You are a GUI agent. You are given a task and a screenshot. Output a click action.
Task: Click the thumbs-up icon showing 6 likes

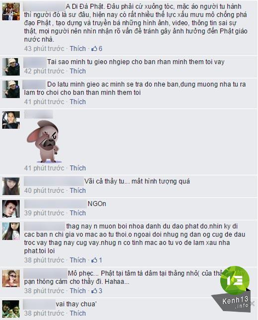pyautogui.click(x=94, y=49)
